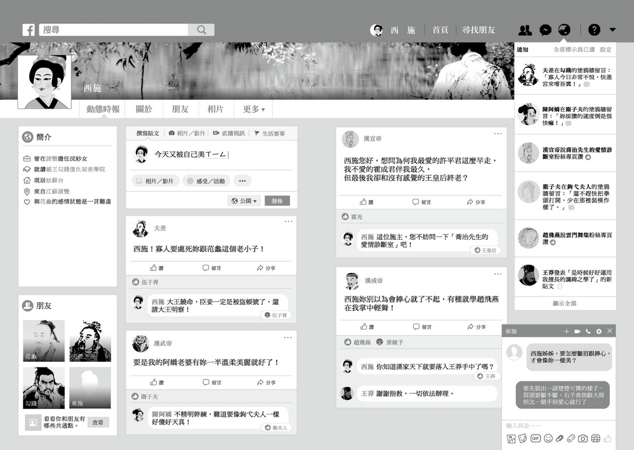Click the 發佈 post button
The image size is (634, 450).
pyautogui.click(x=277, y=201)
